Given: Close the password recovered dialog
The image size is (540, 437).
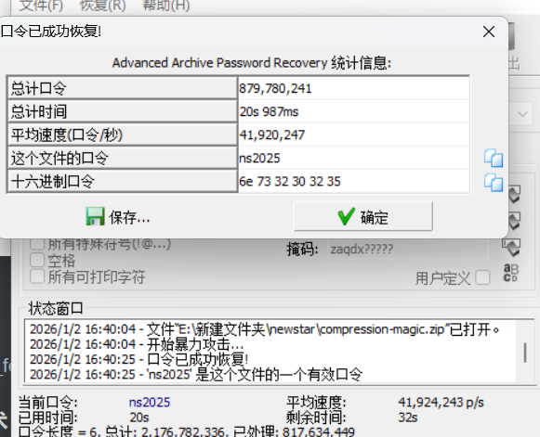Looking at the screenshot, I should pos(489,32).
